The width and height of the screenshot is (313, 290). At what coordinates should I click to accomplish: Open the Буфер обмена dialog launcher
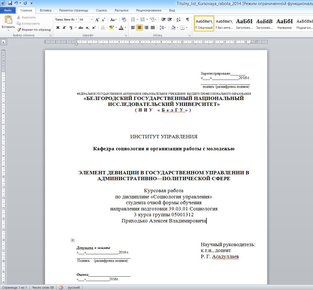tap(51, 35)
